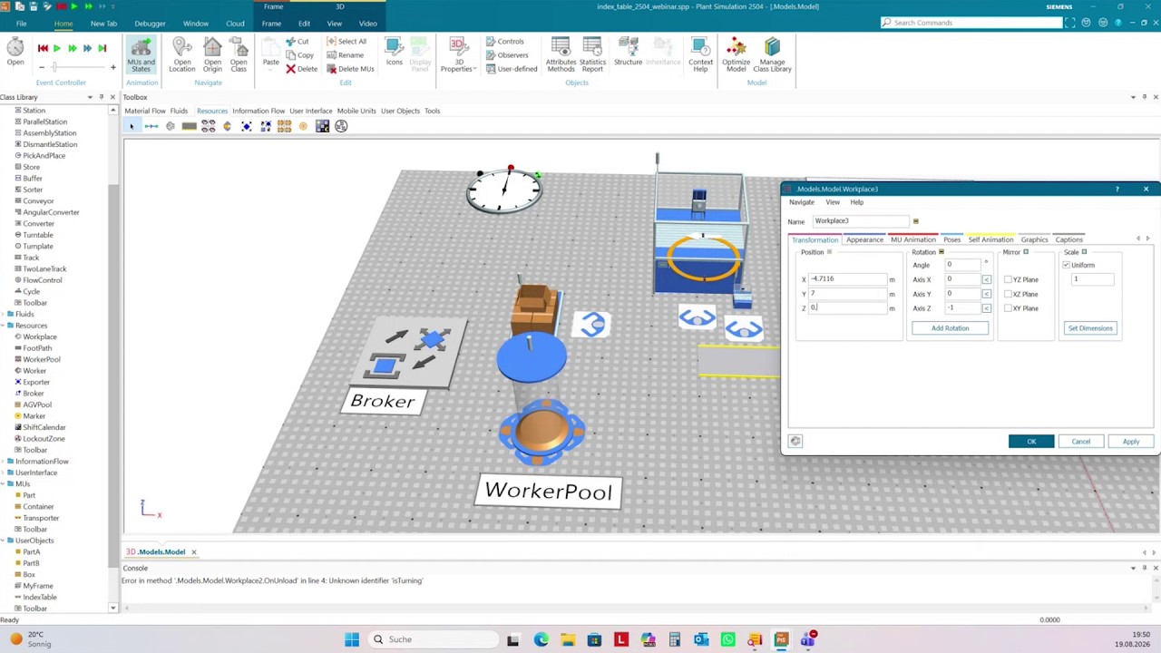Open the 3D Properties icon
Image resolution: width=1161 pixels, height=653 pixels.
(x=457, y=55)
